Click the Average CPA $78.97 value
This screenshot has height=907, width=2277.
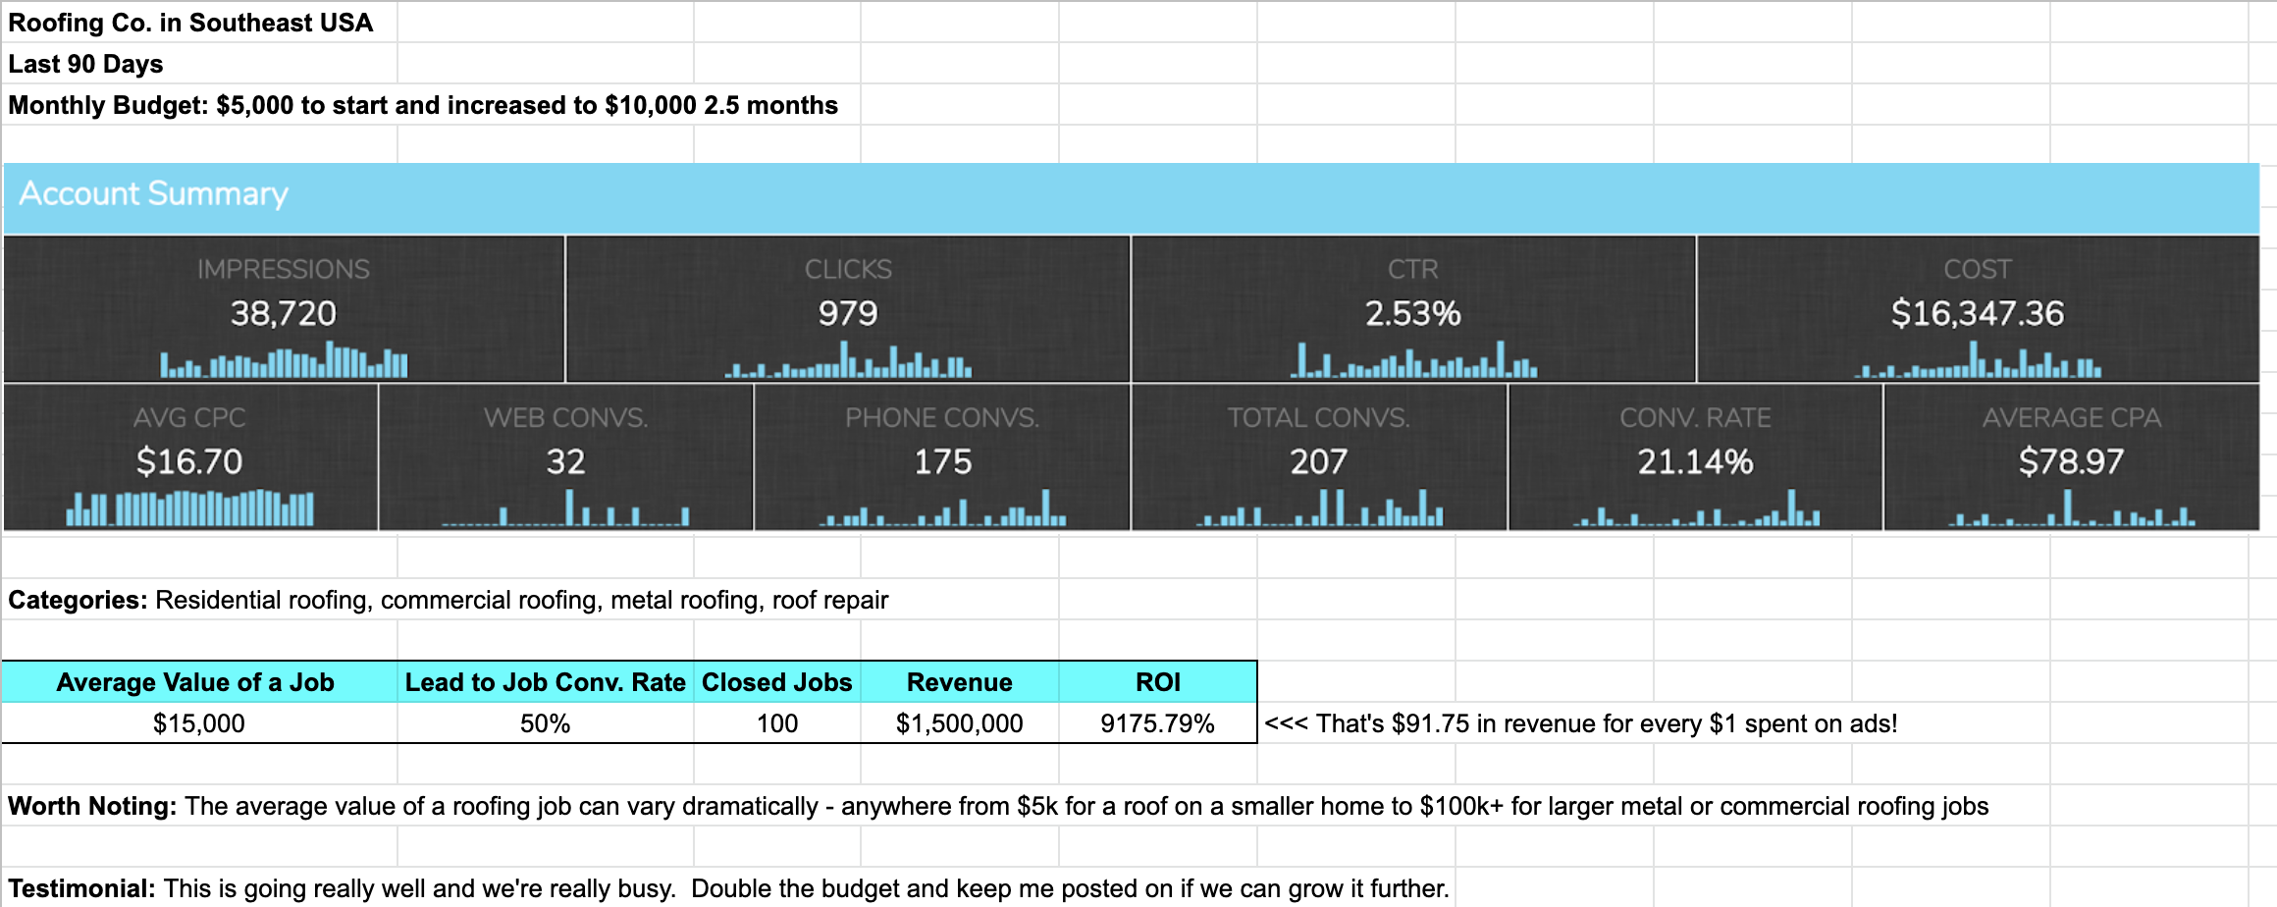(x=2071, y=461)
